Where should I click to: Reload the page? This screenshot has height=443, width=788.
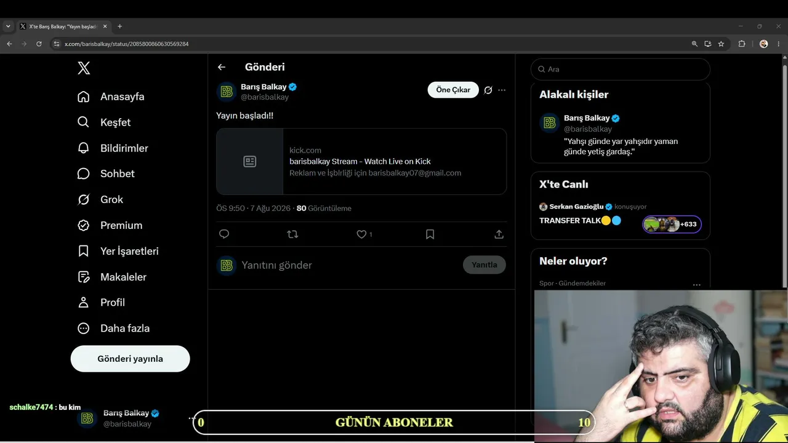pos(39,44)
